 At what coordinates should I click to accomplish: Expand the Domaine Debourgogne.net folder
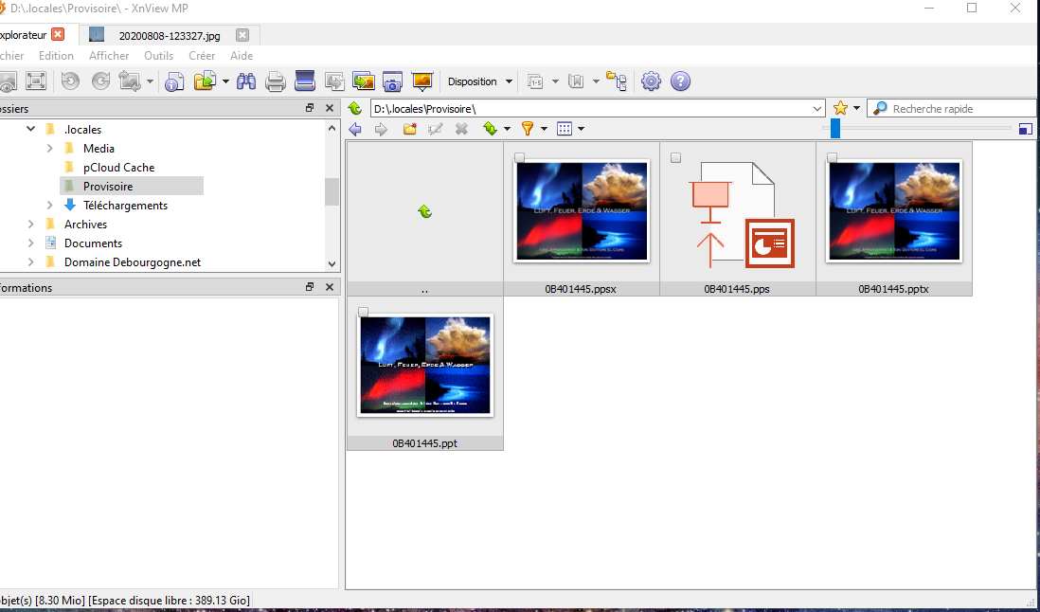pyautogui.click(x=30, y=262)
